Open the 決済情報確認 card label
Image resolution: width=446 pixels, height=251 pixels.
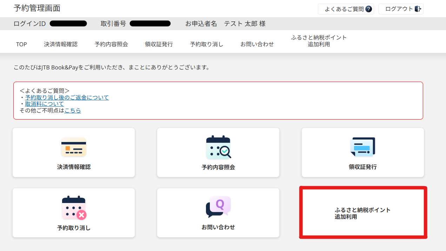click(74, 167)
